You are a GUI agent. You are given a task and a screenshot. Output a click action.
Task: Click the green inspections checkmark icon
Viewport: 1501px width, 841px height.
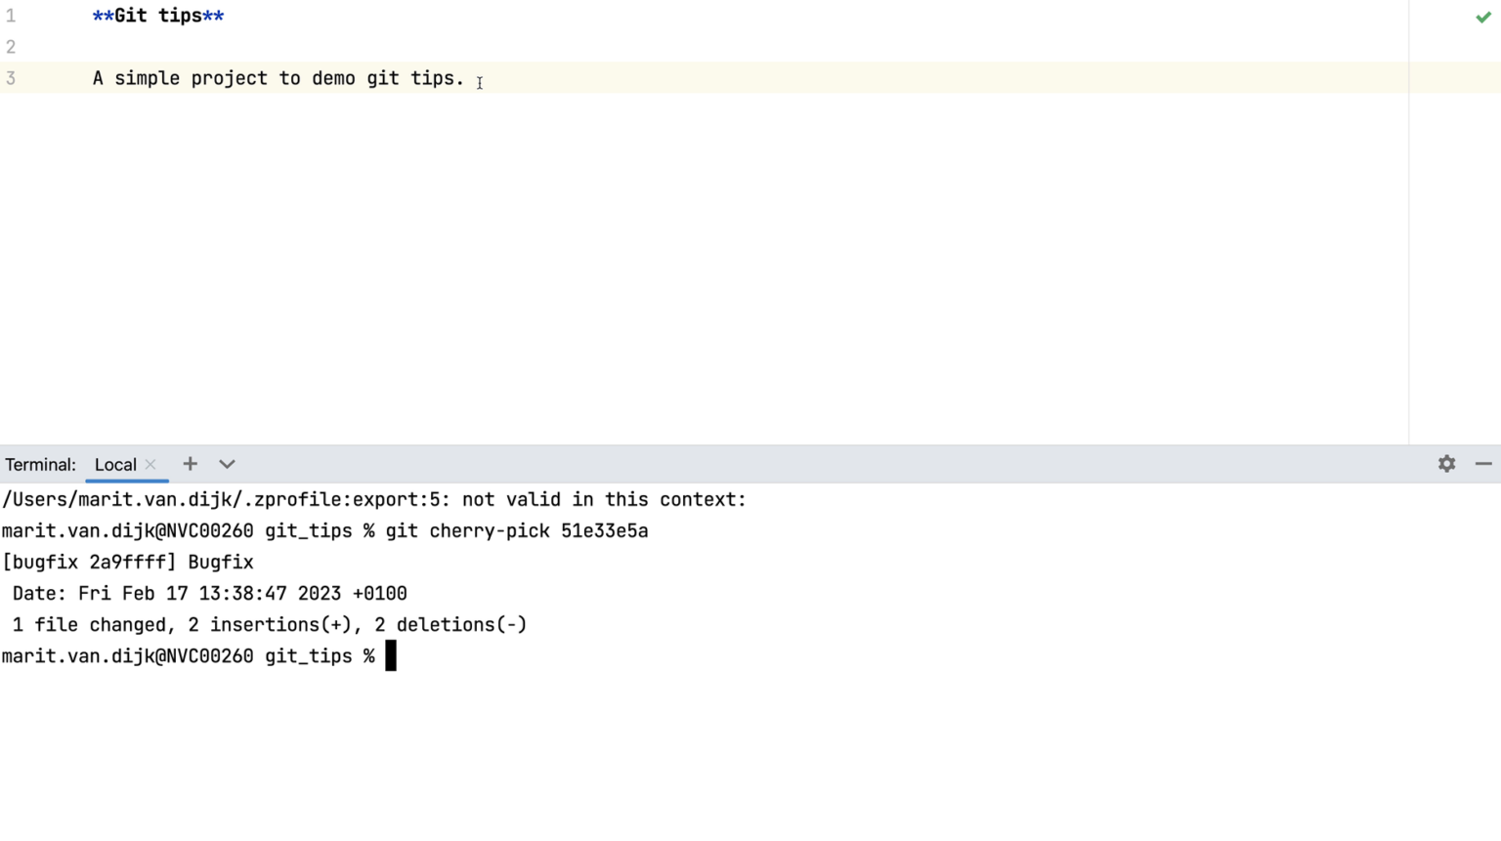pos(1482,17)
